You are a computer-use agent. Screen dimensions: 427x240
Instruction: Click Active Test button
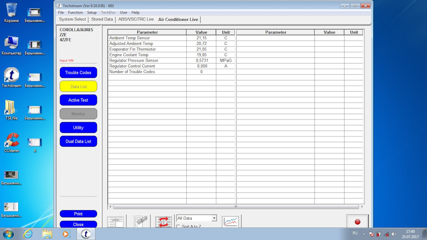click(78, 100)
